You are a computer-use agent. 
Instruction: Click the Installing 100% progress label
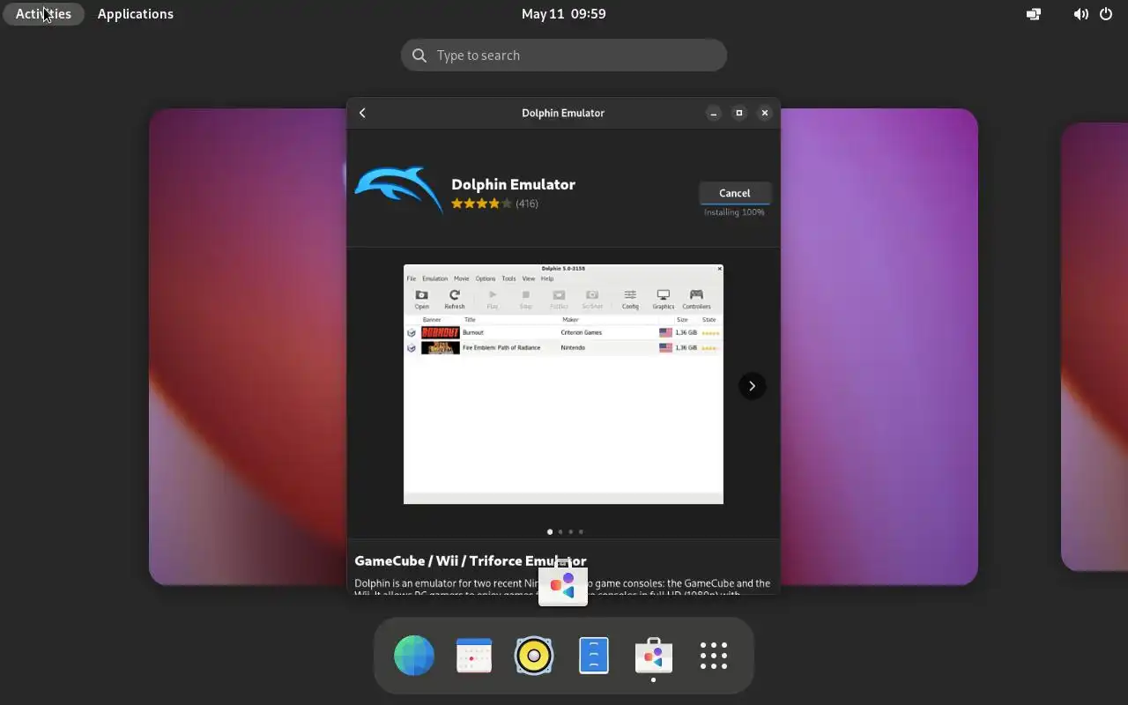click(734, 212)
